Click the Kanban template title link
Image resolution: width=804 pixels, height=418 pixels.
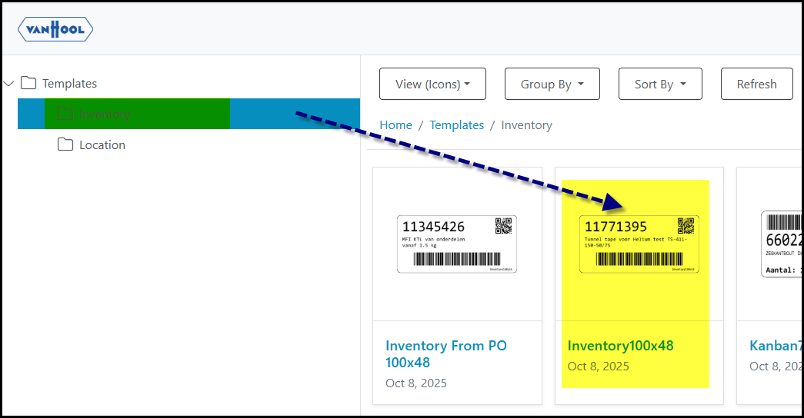point(774,346)
